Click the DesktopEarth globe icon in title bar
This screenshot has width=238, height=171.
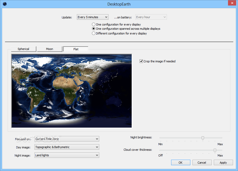[x=5, y=4]
